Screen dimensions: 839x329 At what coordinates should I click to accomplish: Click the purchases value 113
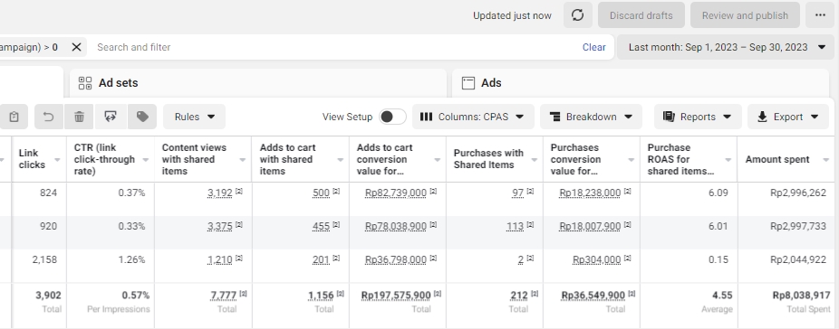pyautogui.click(x=515, y=227)
